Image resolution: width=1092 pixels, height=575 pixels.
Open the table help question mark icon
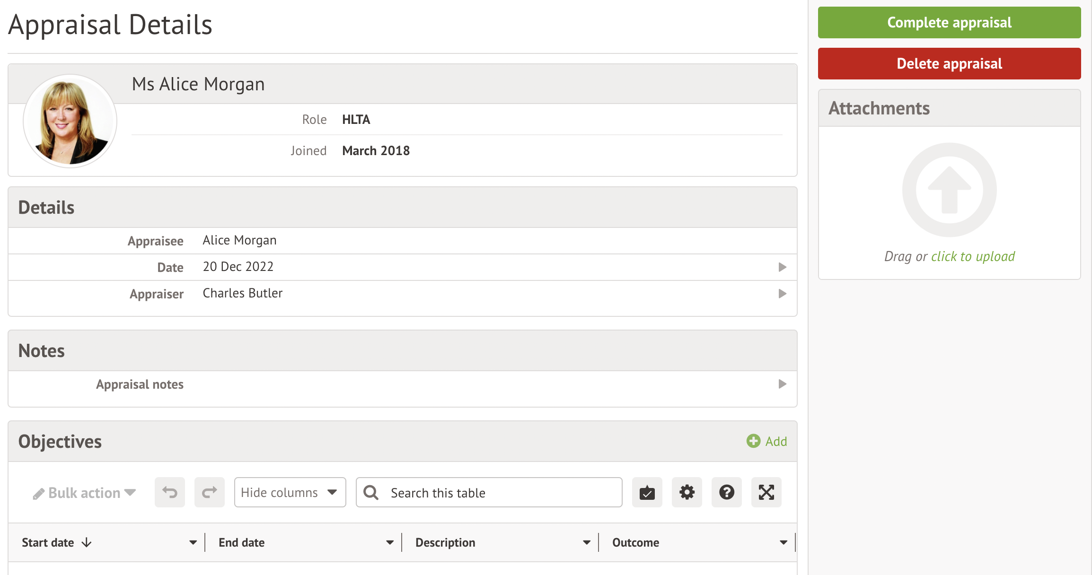(x=726, y=492)
